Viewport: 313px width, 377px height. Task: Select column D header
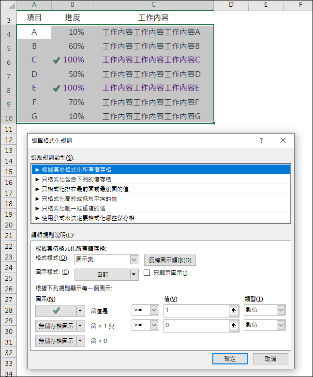tap(231, 5)
